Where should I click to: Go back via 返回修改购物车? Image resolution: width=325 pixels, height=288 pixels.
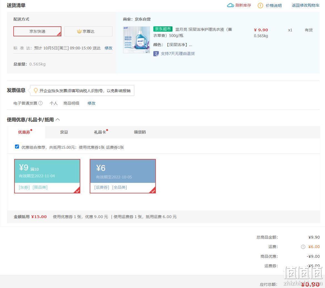306,5
